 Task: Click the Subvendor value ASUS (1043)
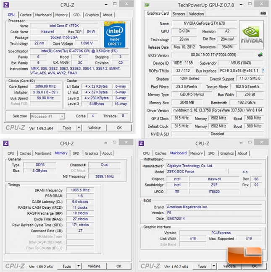(x=241, y=63)
